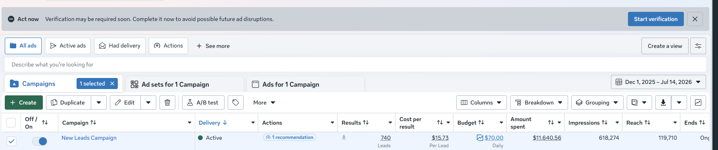This screenshot has width=718, height=150.
Task: Switch to Active ads view
Action: tap(68, 46)
